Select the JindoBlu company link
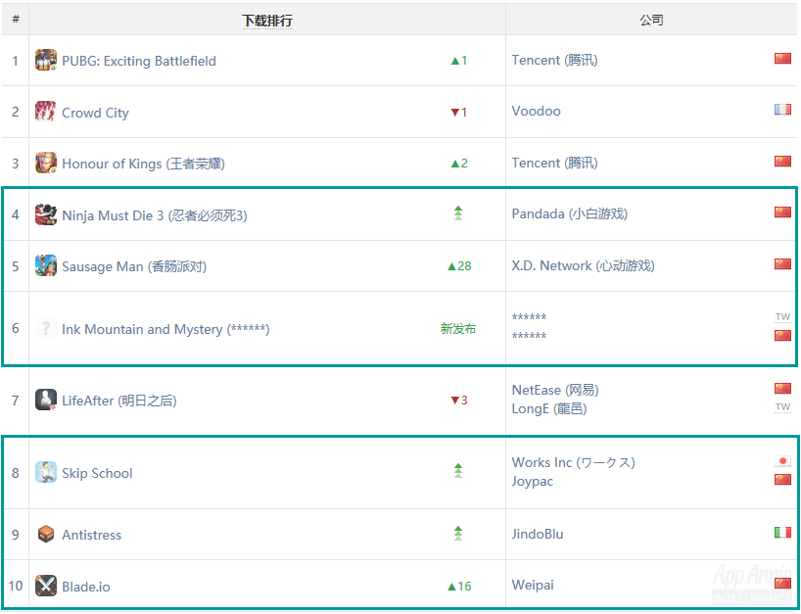The image size is (801, 614). tap(538, 534)
